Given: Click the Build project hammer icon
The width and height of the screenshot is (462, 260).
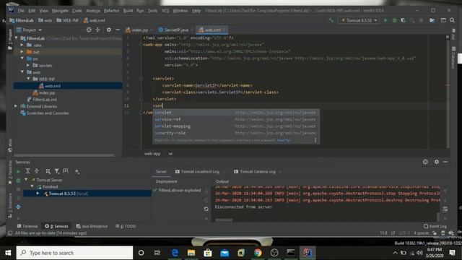Looking at the screenshot, I should click(331, 20).
